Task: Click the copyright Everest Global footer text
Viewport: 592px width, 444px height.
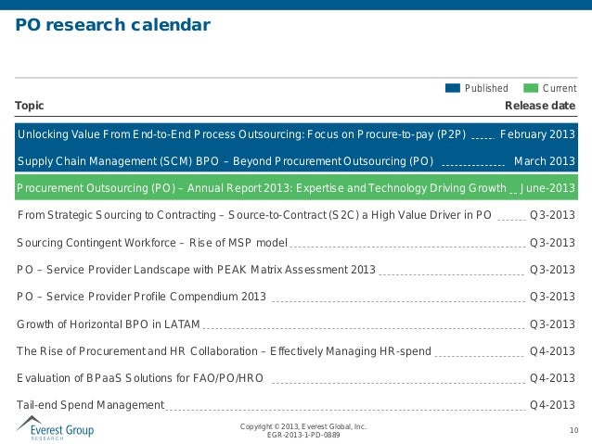Action: pyautogui.click(x=302, y=425)
